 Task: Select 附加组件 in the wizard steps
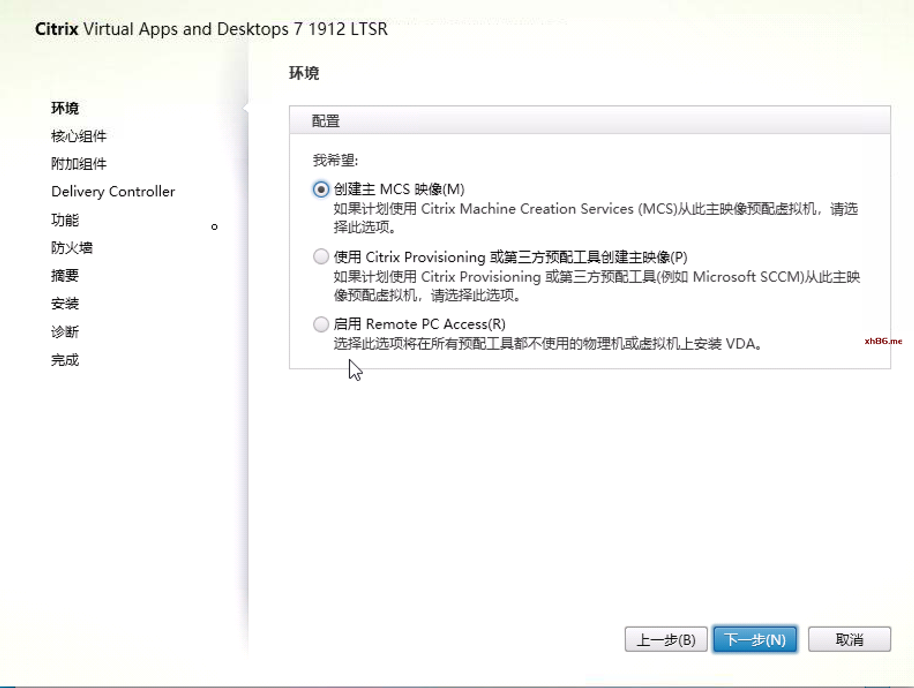pyautogui.click(x=78, y=163)
